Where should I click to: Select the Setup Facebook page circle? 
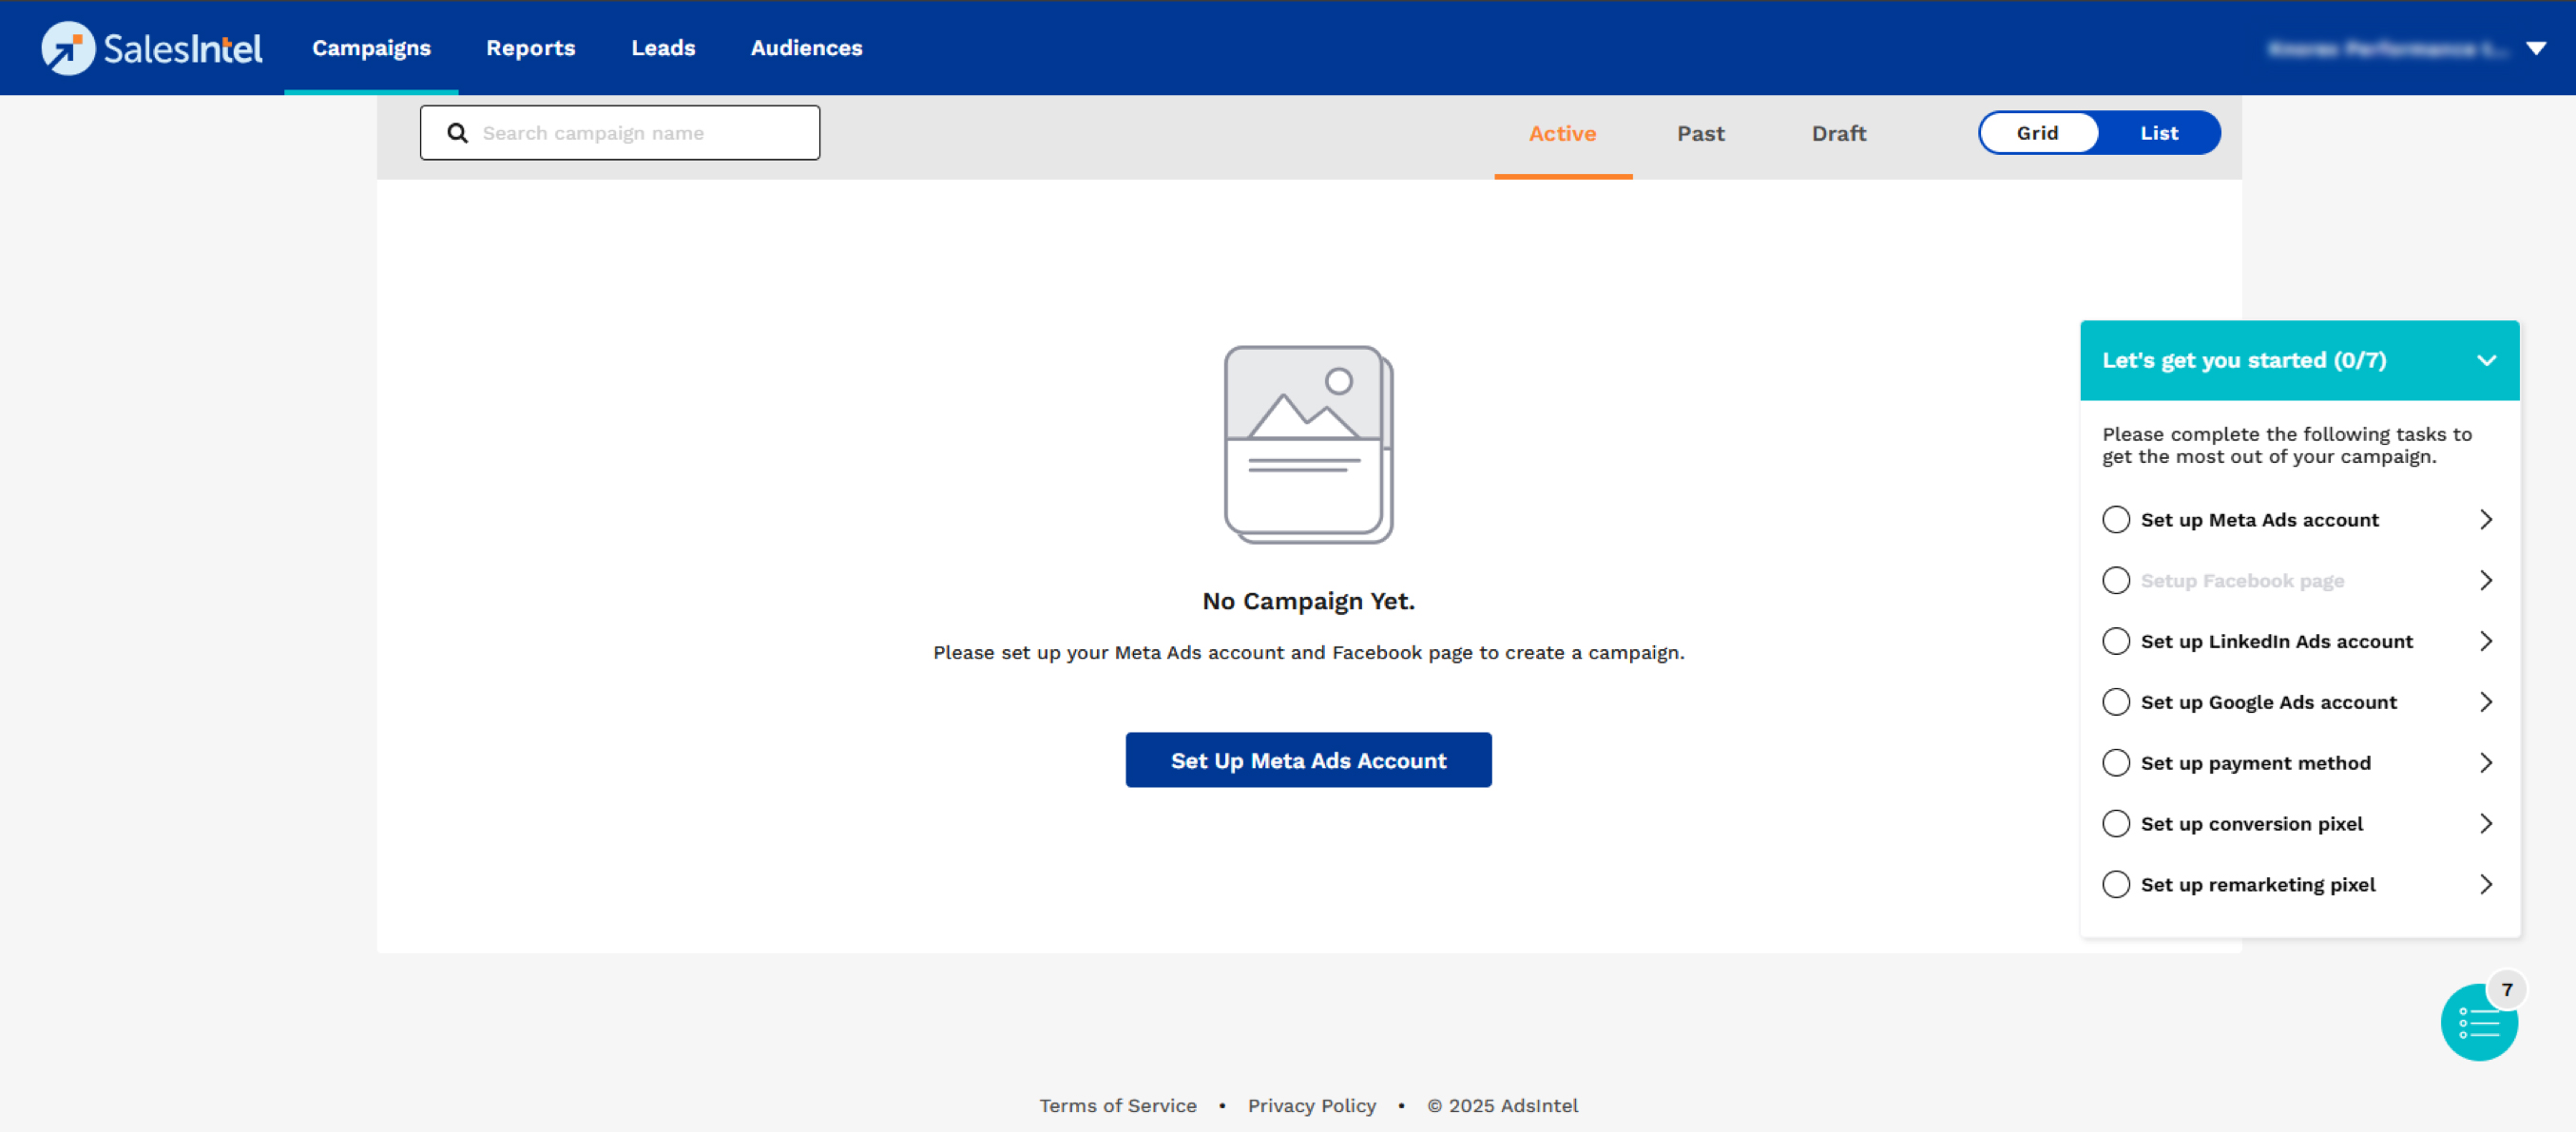pyautogui.click(x=2115, y=581)
